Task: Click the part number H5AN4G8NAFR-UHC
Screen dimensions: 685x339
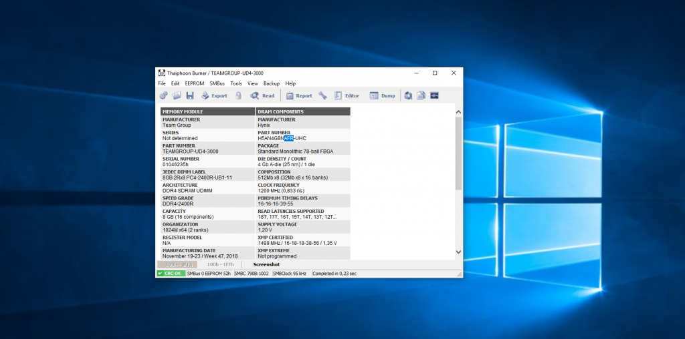Action: 282,139
